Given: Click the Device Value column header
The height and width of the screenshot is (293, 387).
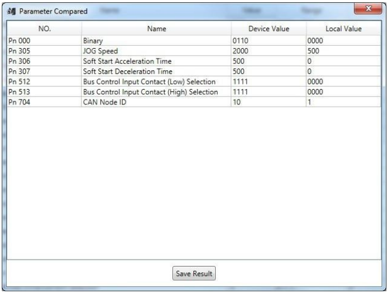Looking at the screenshot, I should [269, 29].
